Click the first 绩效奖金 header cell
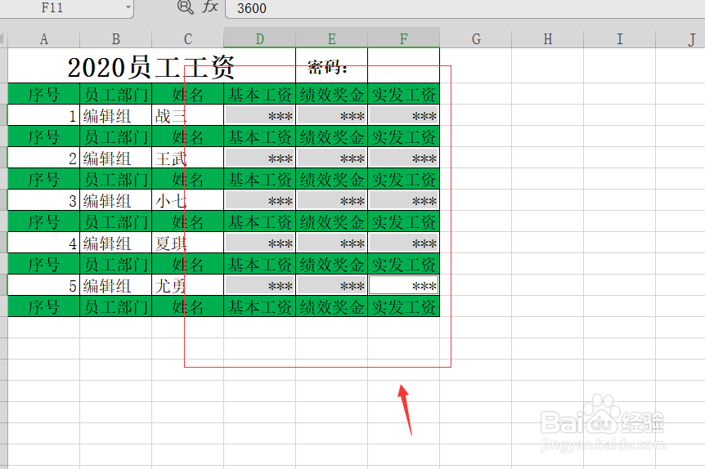Screen dimensions: 705x469 pyautogui.click(x=332, y=94)
